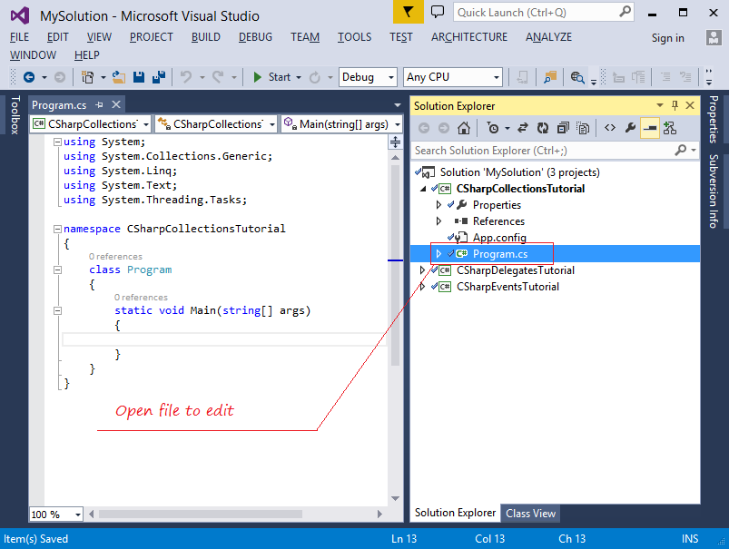Click the Solution Explorer search magnifier
This screenshot has height=549, width=729.
click(681, 150)
